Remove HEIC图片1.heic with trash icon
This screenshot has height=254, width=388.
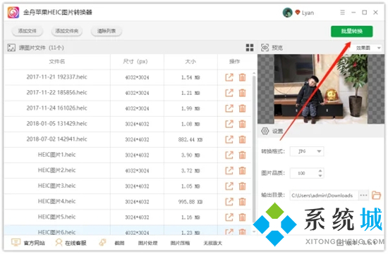[242, 155]
